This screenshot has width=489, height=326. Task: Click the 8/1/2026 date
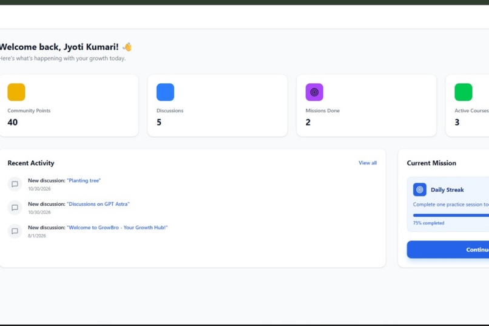[x=37, y=236]
